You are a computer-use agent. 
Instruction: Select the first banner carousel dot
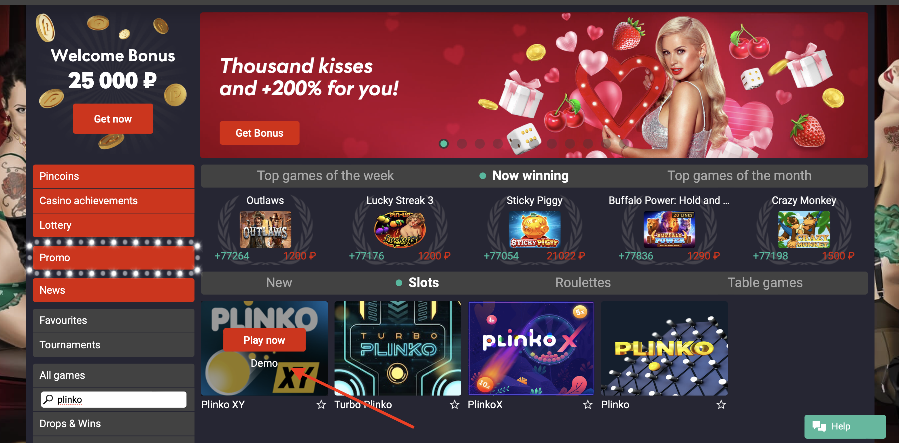[x=443, y=144]
